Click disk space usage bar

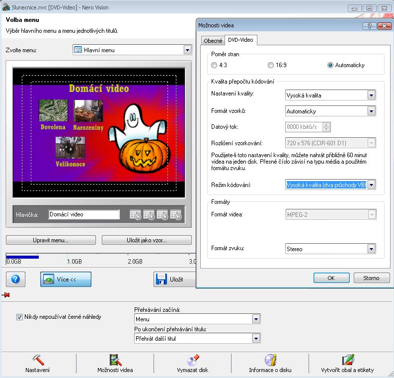100,259
